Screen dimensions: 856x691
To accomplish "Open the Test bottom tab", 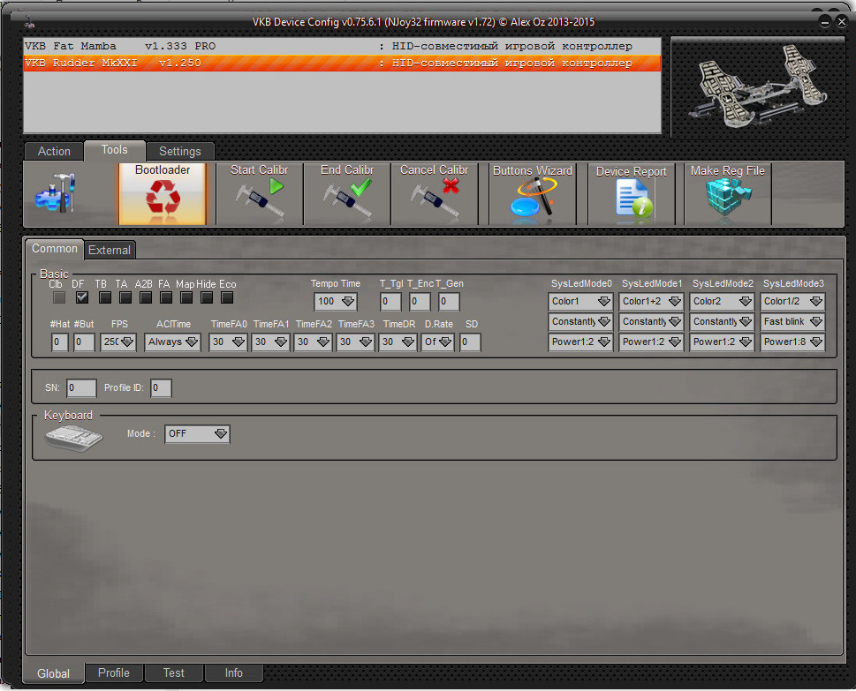I will click(x=174, y=672).
